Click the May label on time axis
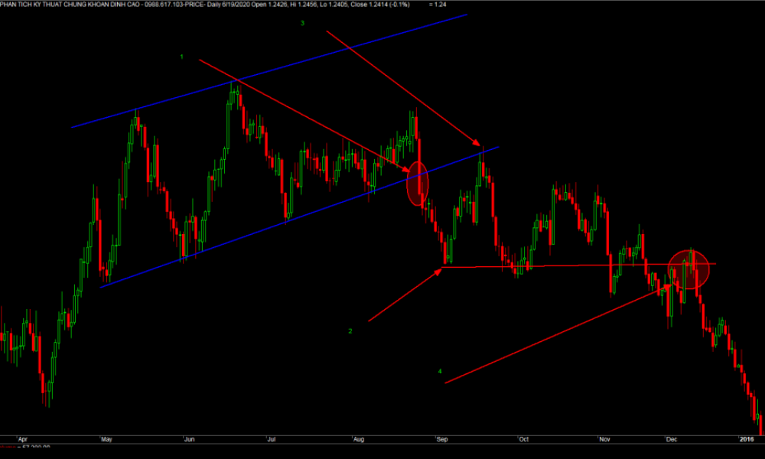765x459 pixels. (x=106, y=440)
